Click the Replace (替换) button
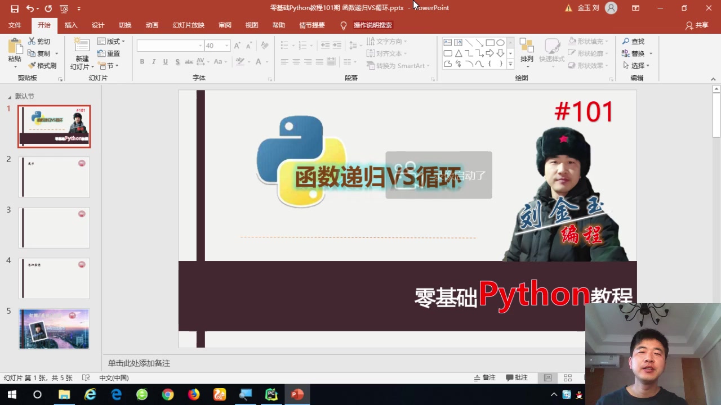This screenshot has height=405, width=721. click(x=634, y=53)
